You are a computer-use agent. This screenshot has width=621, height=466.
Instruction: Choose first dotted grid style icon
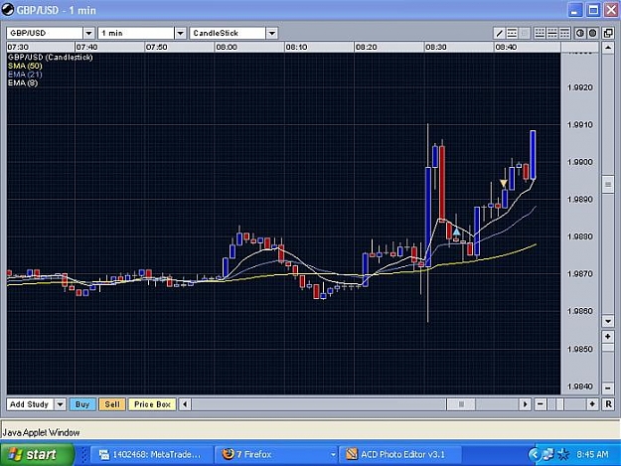click(x=540, y=33)
